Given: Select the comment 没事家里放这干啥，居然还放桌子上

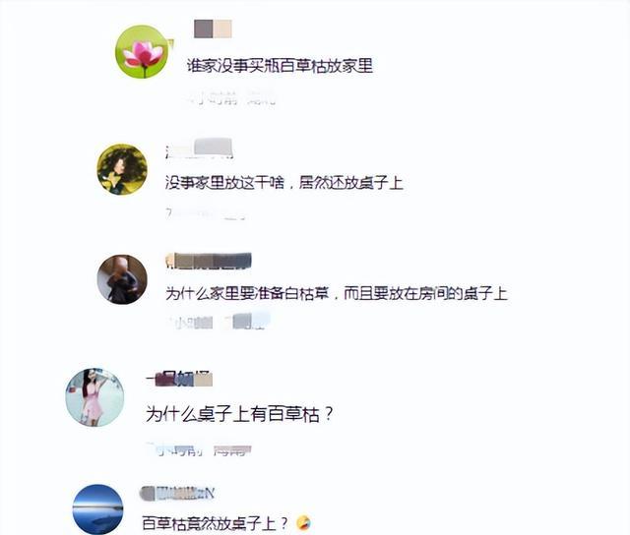Looking at the screenshot, I should [x=284, y=183].
